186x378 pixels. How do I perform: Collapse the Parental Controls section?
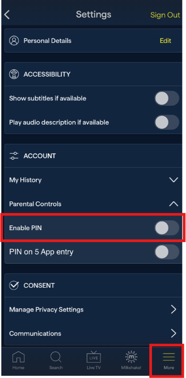coord(93,204)
